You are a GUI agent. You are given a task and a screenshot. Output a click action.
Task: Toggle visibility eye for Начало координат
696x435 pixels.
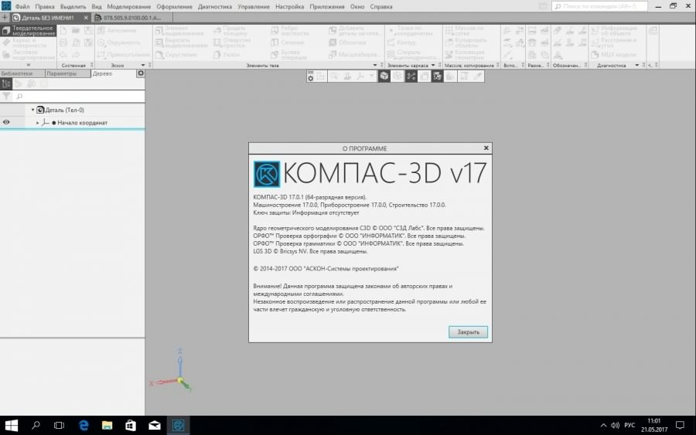pyautogui.click(x=7, y=122)
